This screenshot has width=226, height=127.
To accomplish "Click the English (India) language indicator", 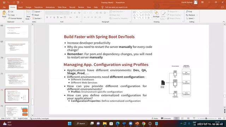I will coord(23,119).
